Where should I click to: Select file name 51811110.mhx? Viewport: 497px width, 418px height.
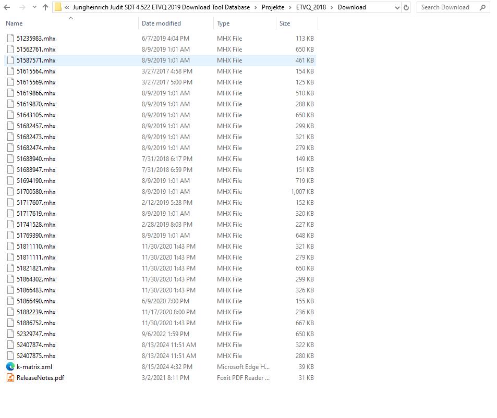click(x=36, y=247)
